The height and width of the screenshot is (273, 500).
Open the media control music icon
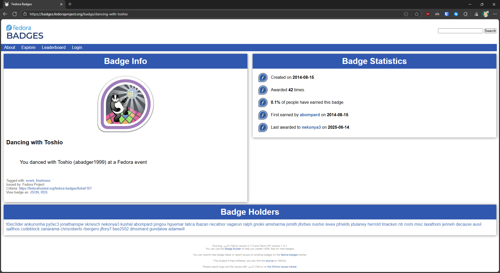tap(476, 14)
